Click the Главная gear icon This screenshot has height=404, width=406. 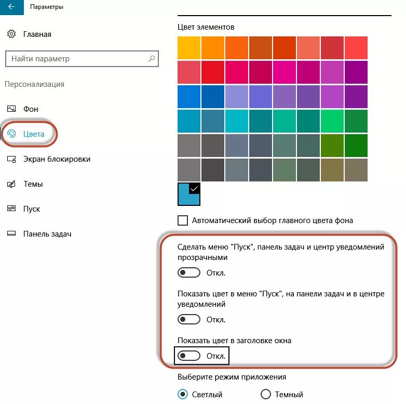point(11,34)
